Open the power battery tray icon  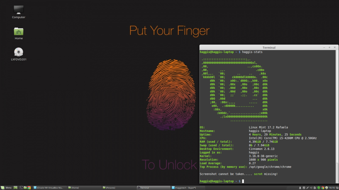tap(315, 188)
